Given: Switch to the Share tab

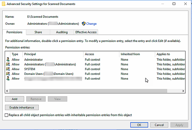Looking at the screenshot, I should click(x=38, y=32).
